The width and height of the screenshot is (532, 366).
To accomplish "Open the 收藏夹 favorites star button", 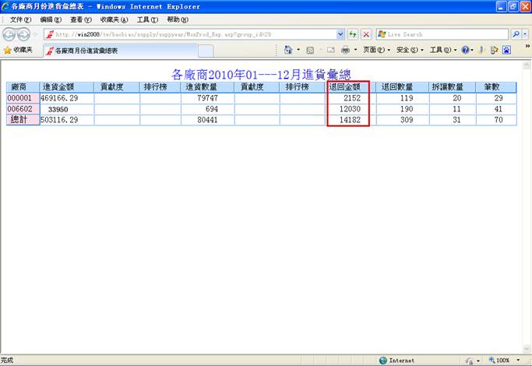I will pyautogui.click(x=17, y=50).
